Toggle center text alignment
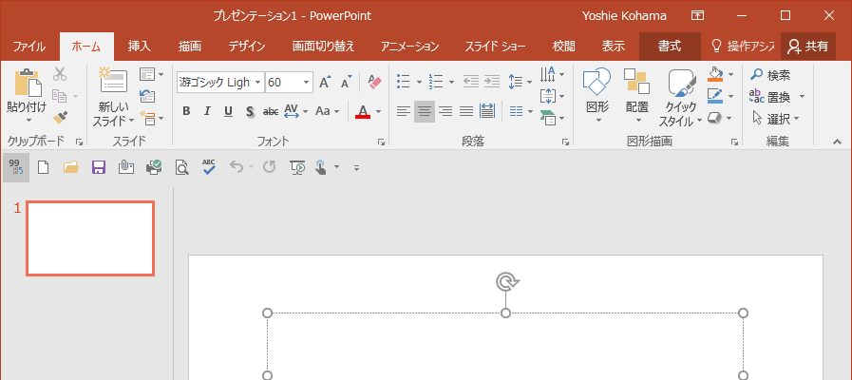Screen dimensions: 852x380 [x=424, y=111]
